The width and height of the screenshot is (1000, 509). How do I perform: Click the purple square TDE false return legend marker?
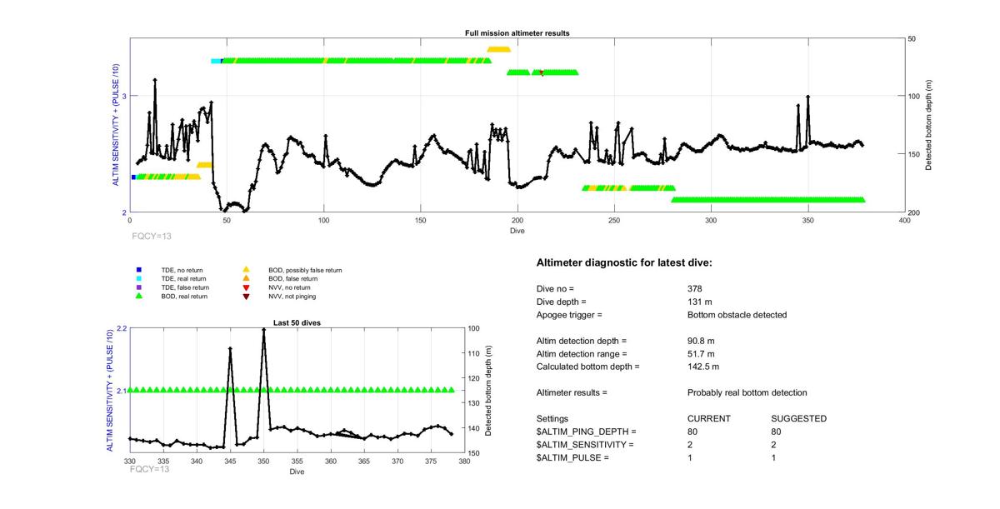(139, 287)
